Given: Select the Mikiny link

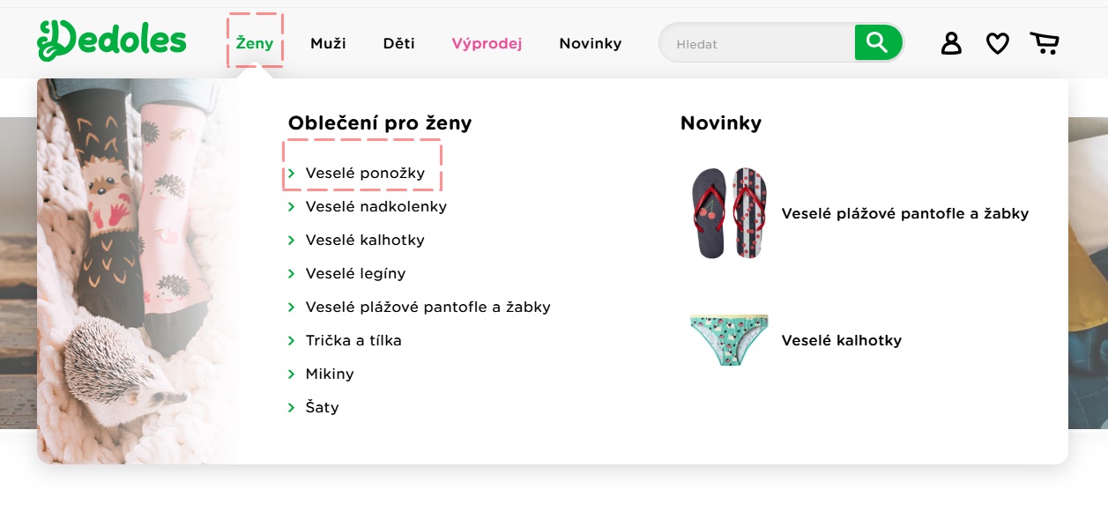Looking at the screenshot, I should coord(330,374).
